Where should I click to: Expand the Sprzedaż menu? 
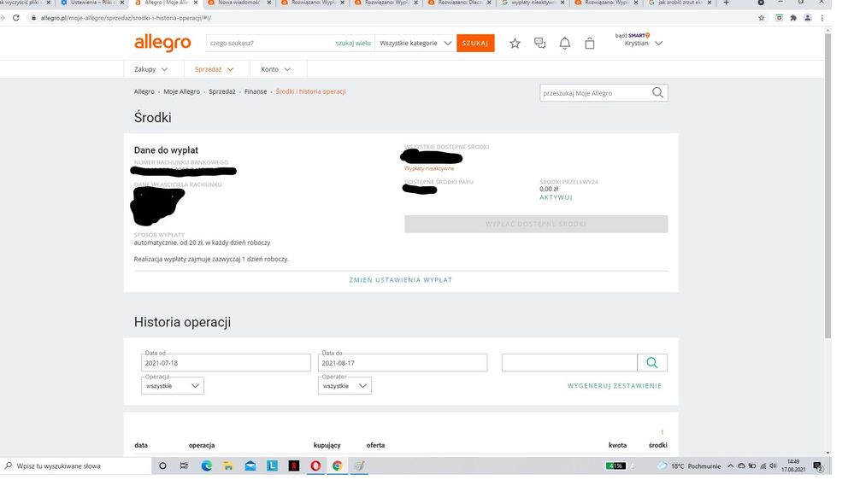coord(214,69)
